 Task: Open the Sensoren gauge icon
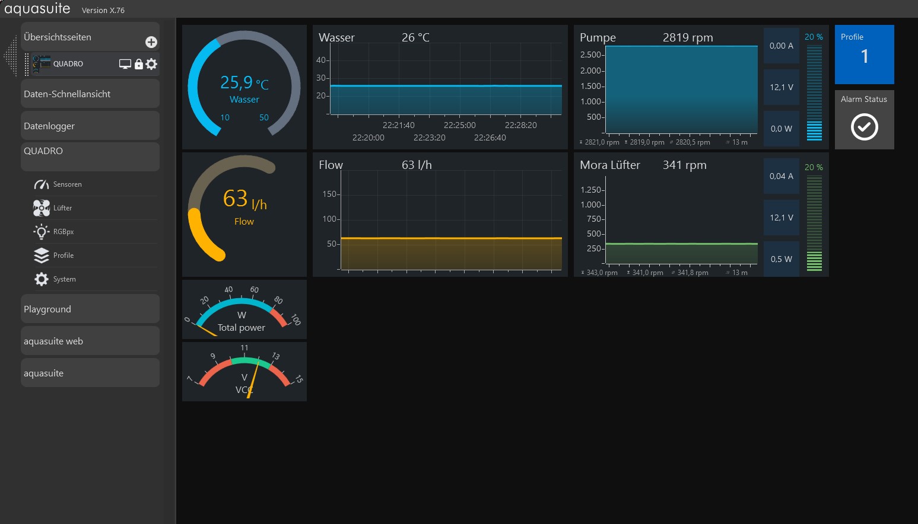[x=42, y=184]
